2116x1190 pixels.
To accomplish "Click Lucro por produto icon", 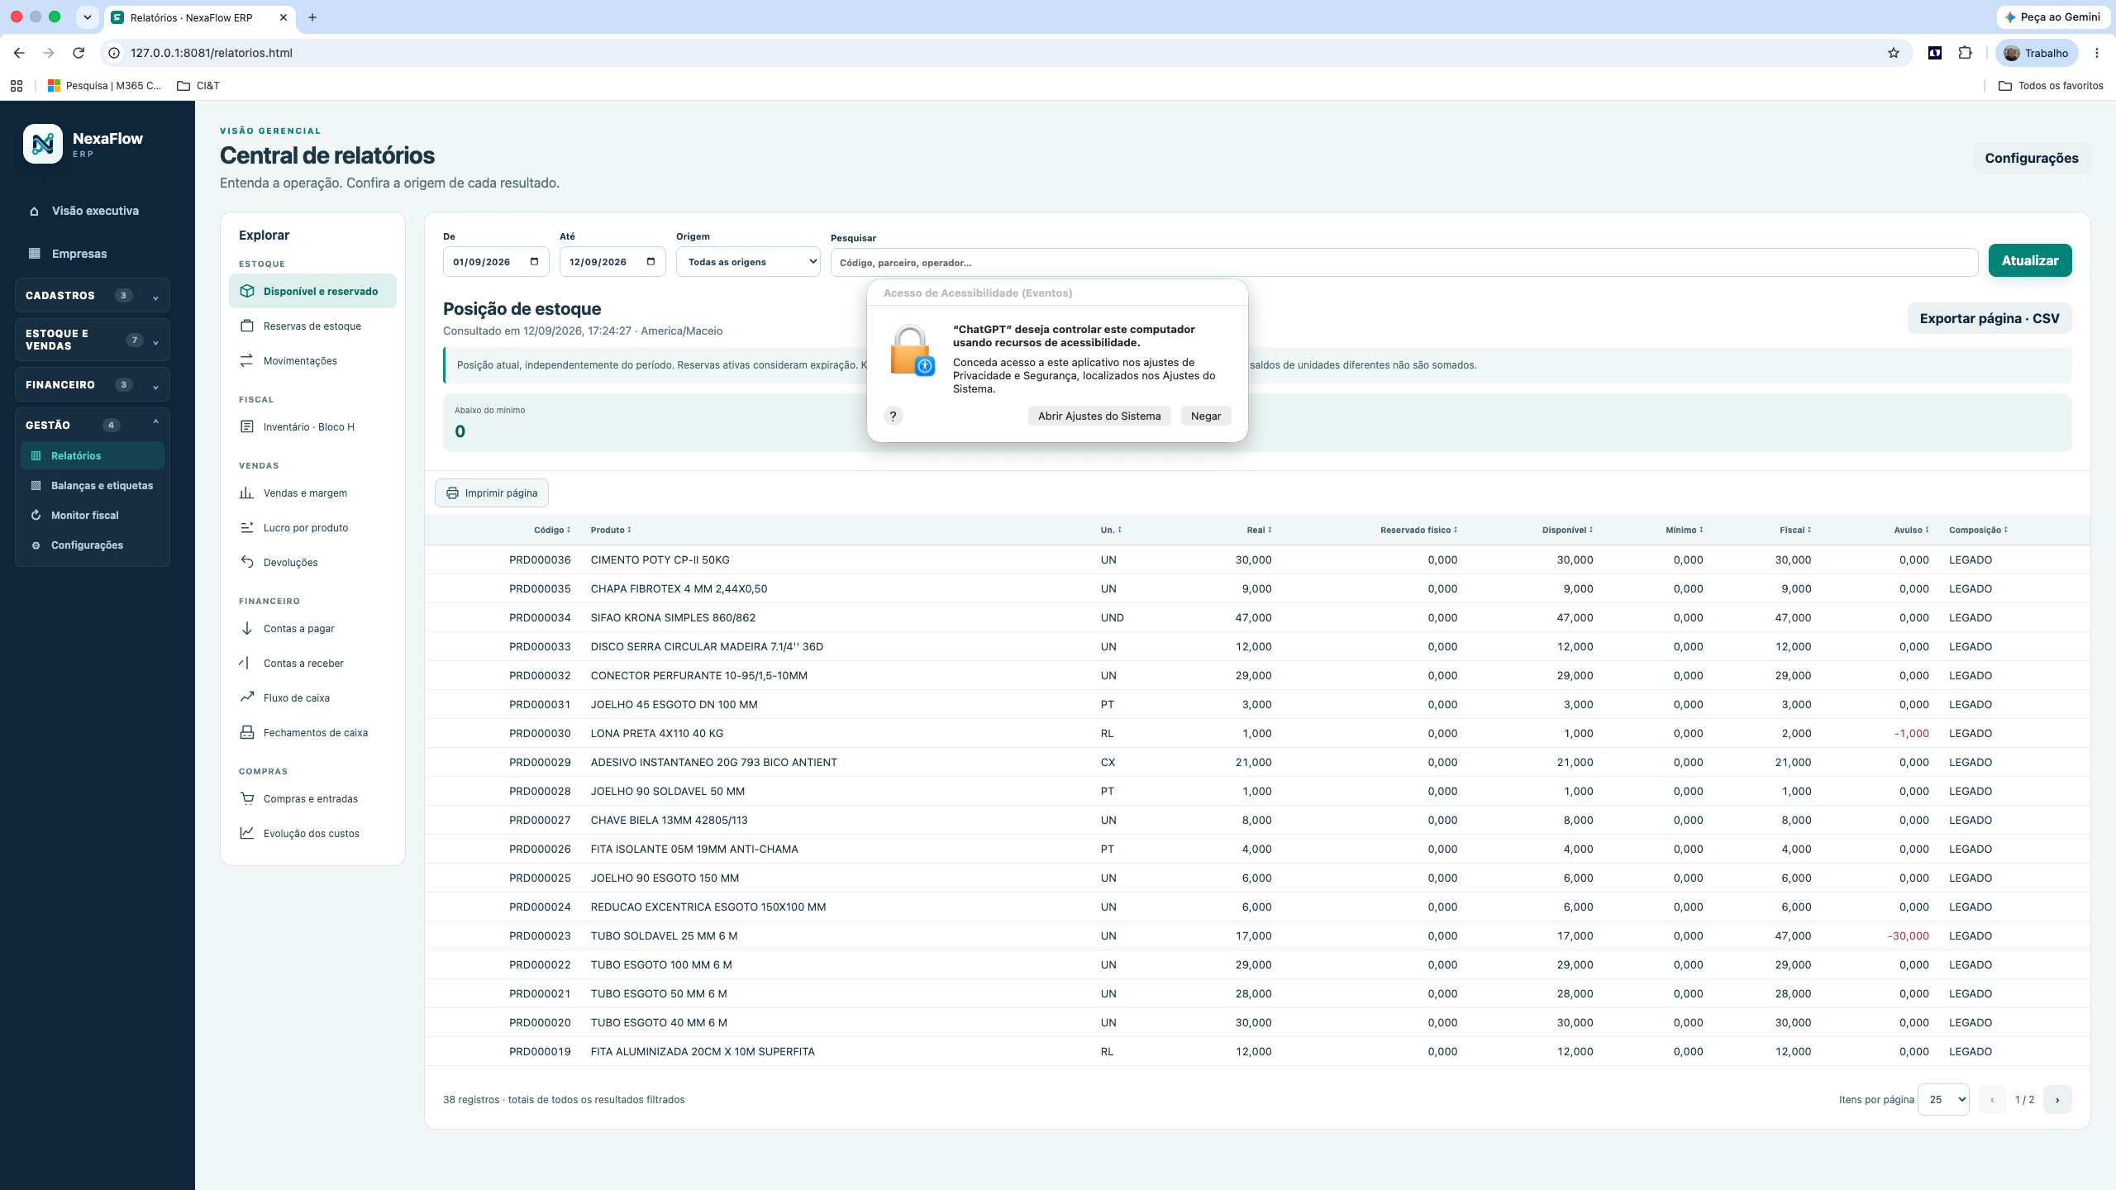I will point(247,527).
